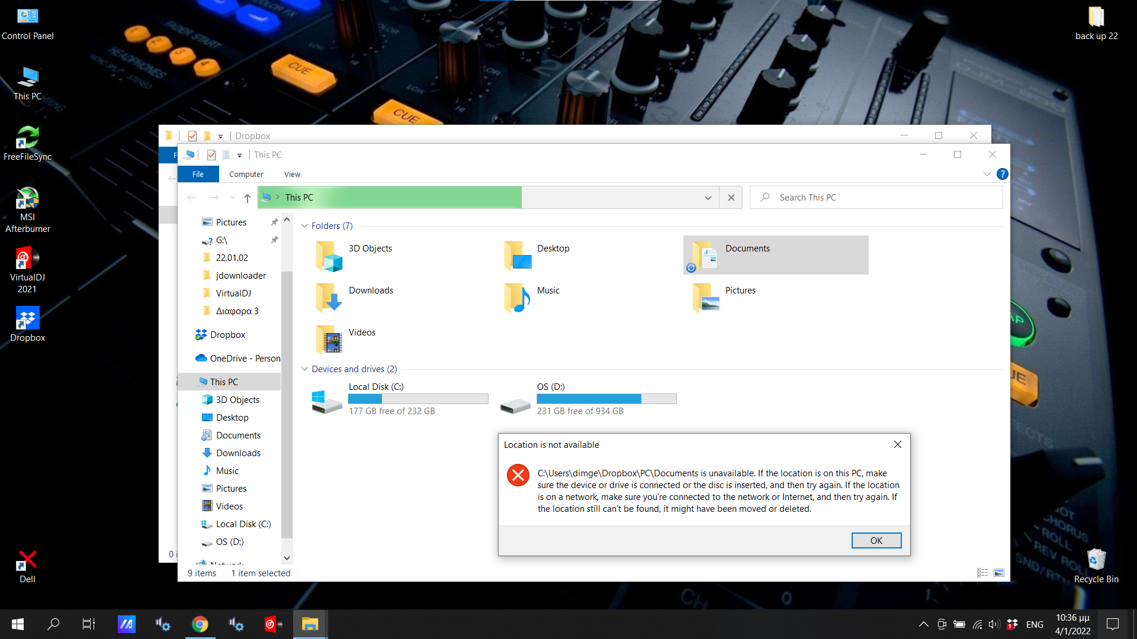Open recent locations dropdown arrow
The image size is (1137, 639).
point(232,198)
